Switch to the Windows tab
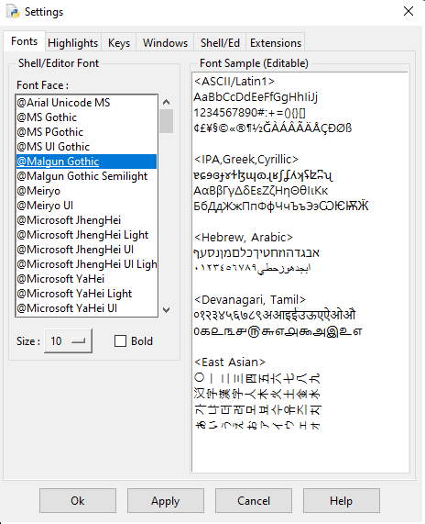Image resolution: width=425 pixels, height=524 pixels. click(165, 43)
